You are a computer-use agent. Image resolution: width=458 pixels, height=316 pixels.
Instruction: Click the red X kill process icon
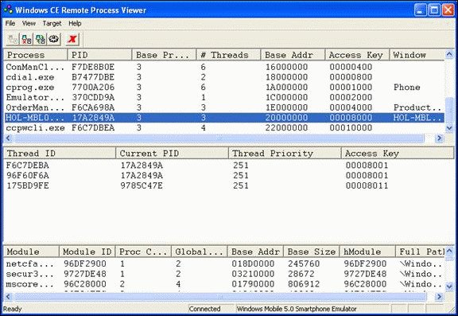click(72, 39)
